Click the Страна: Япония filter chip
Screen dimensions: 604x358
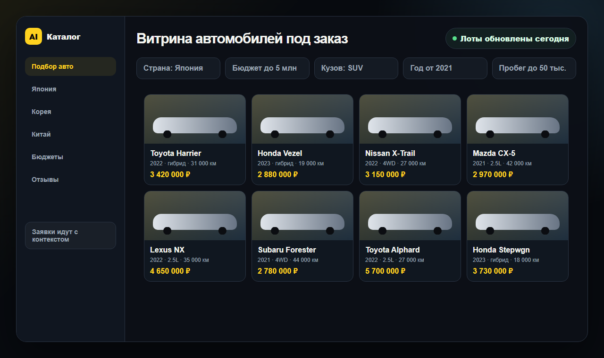[x=178, y=68]
